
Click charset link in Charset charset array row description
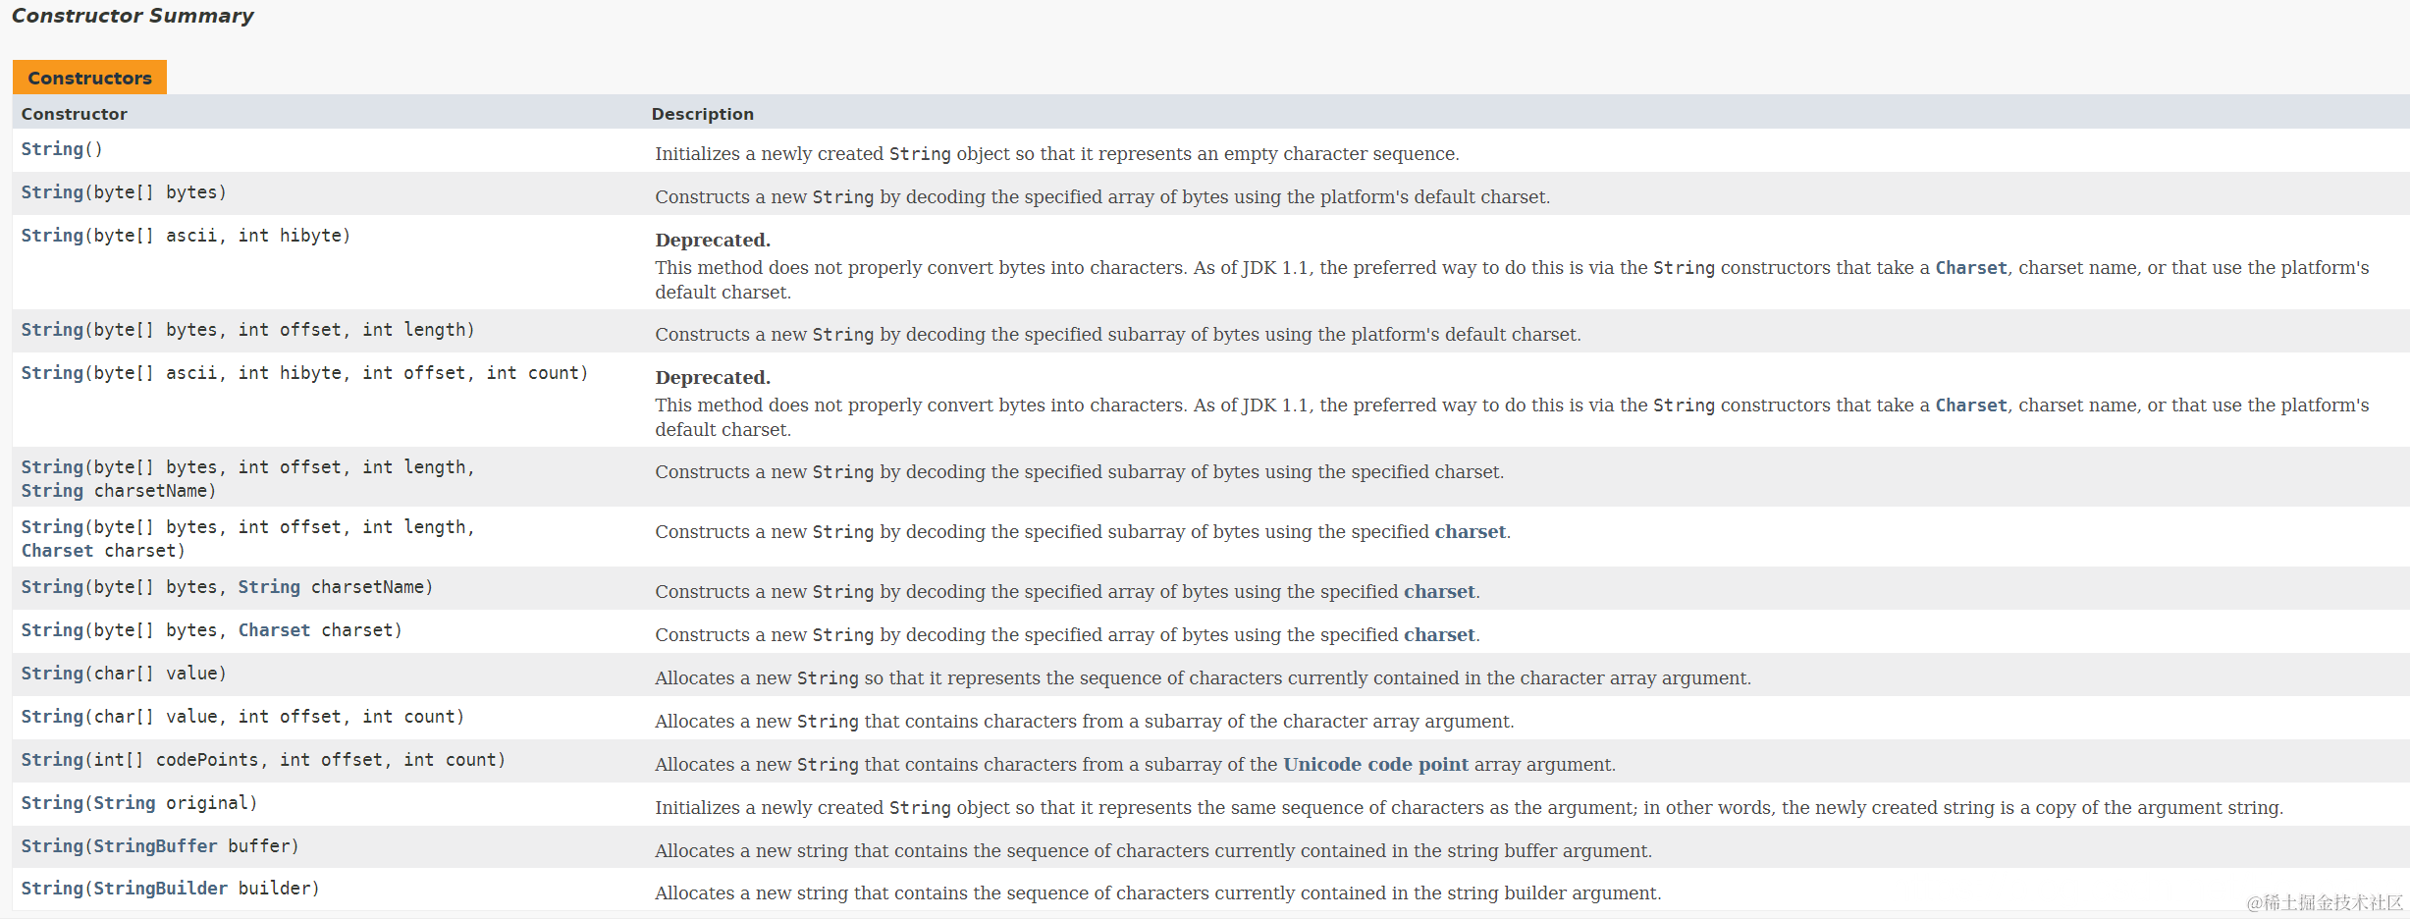1439,634
